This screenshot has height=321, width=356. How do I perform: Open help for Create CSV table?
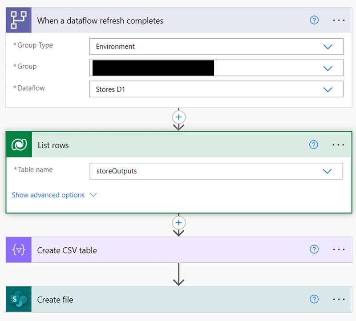click(x=314, y=249)
